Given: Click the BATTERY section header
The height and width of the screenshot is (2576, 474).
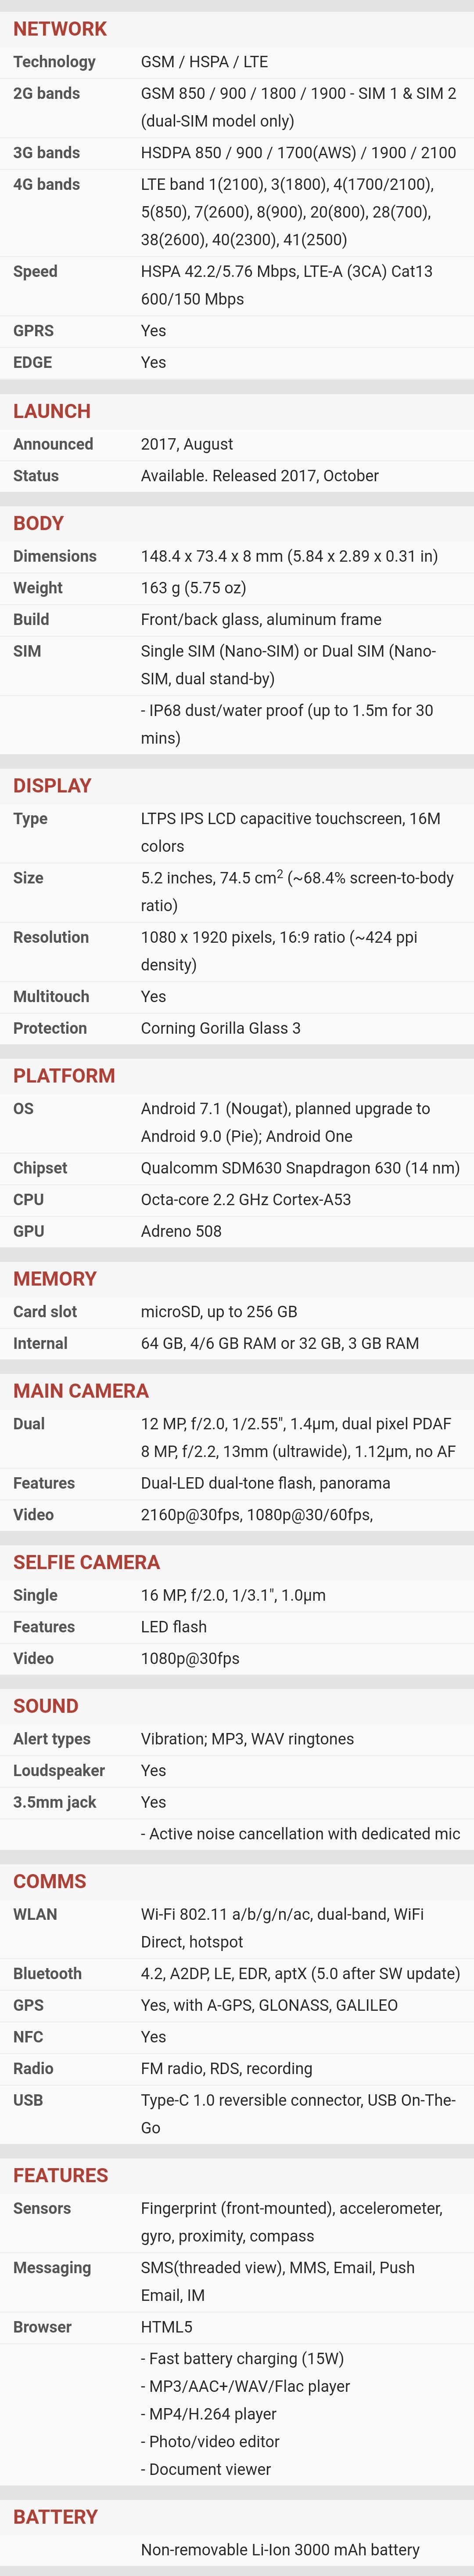Looking at the screenshot, I should (x=56, y=2516).
